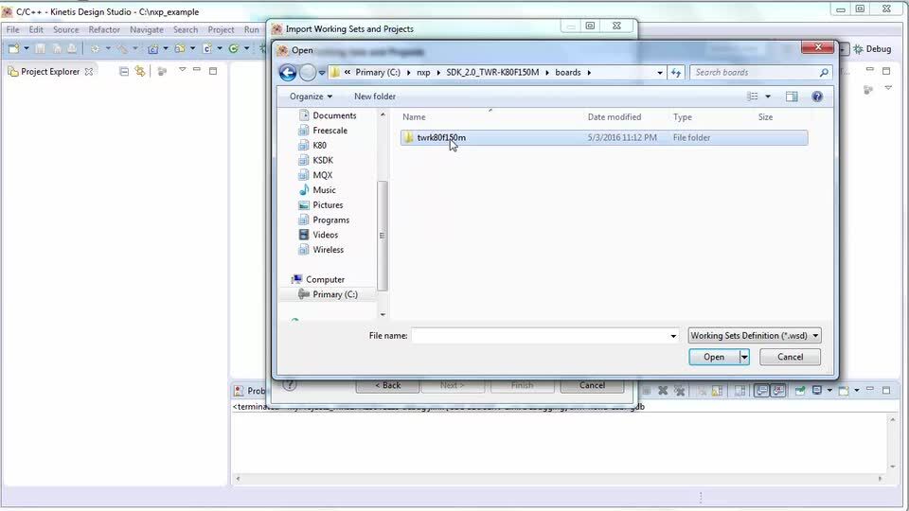
Task: Open the File name history dropdown
Action: [x=673, y=335]
